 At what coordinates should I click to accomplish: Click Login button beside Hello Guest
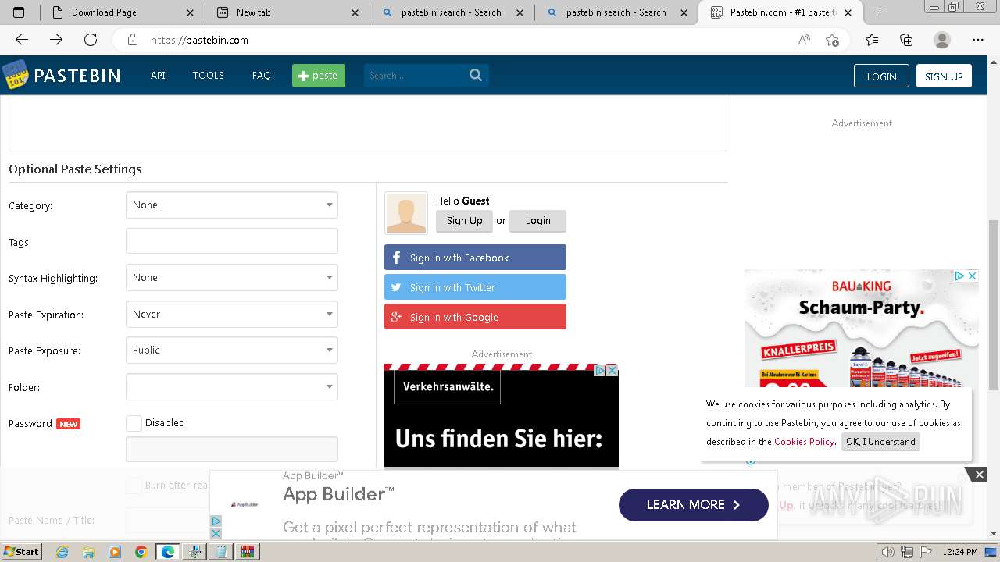point(537,221)
